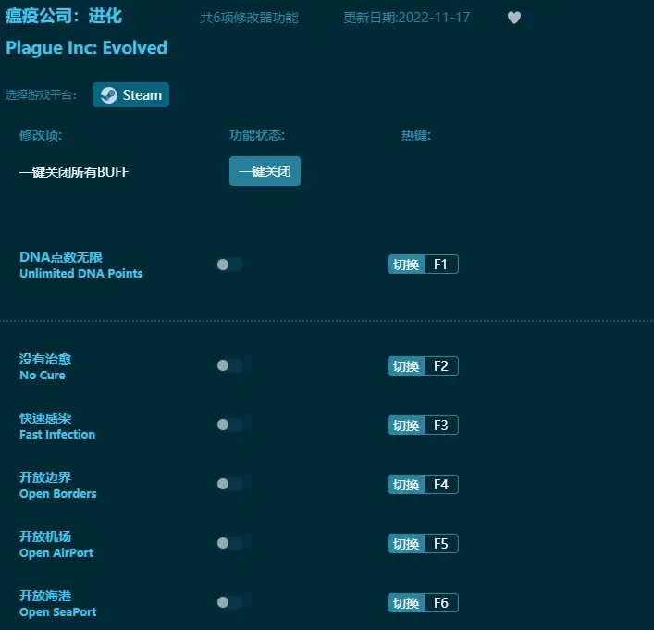Click the Steam logo icon
This screenshot has height=630, width=654.
[x=109, y=95]
